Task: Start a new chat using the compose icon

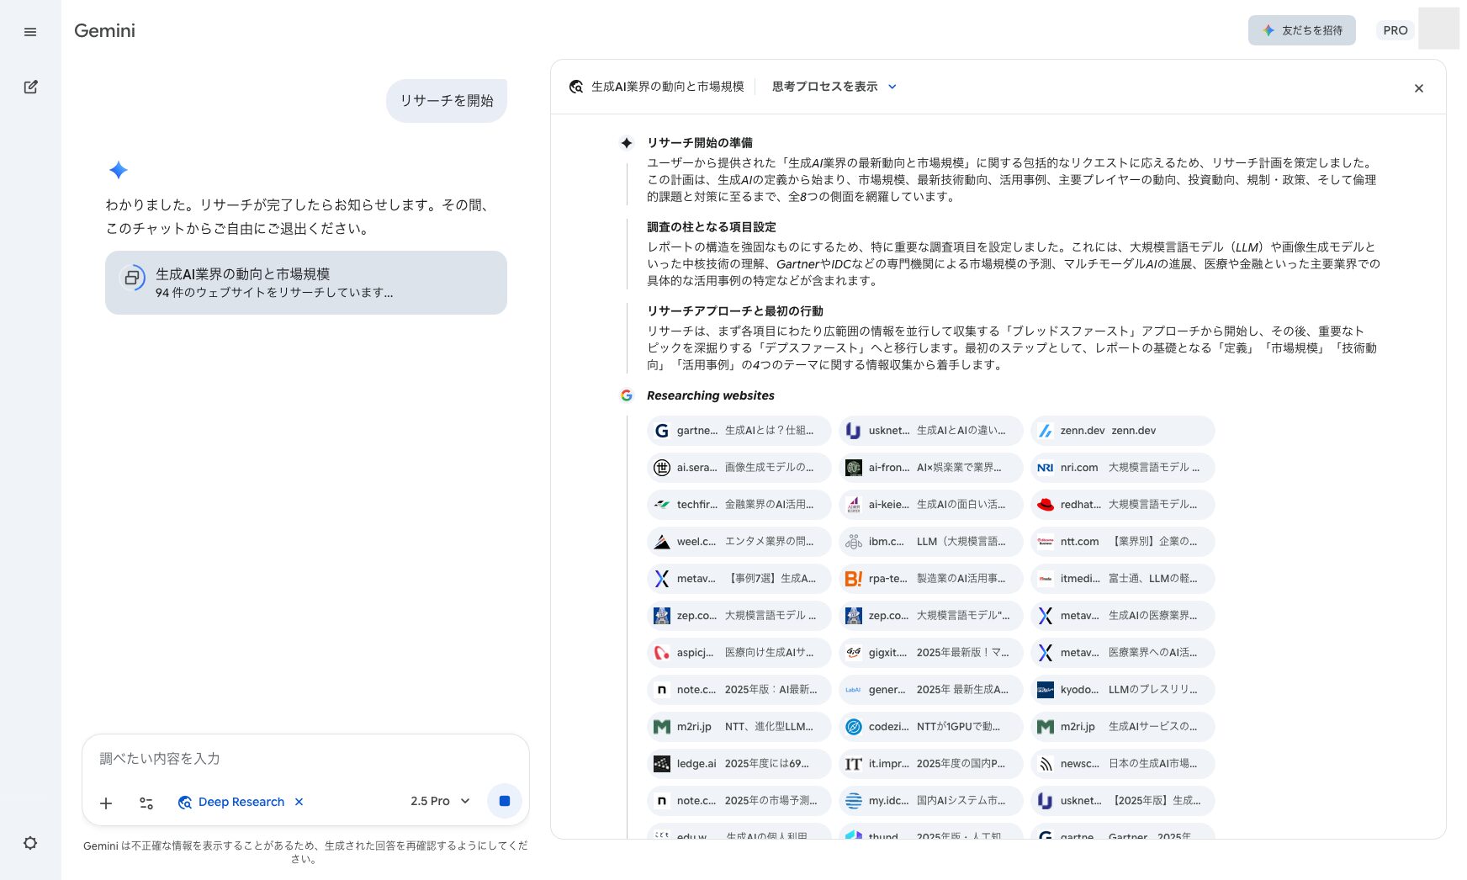Action: tap(30, 87)
